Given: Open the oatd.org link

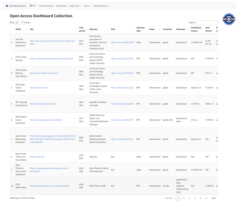Looking at the screenshot, I should [37, 157].
